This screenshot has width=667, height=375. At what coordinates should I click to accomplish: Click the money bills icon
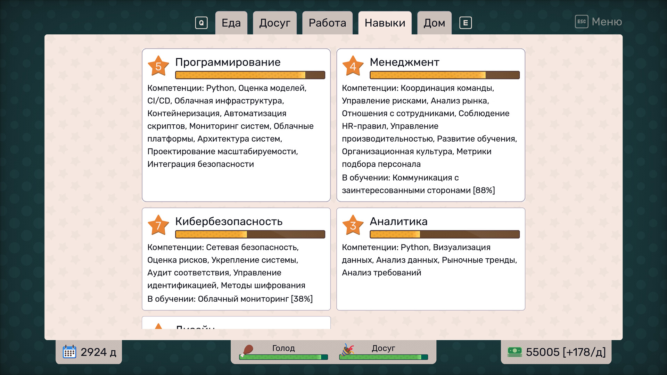[514, 352]
